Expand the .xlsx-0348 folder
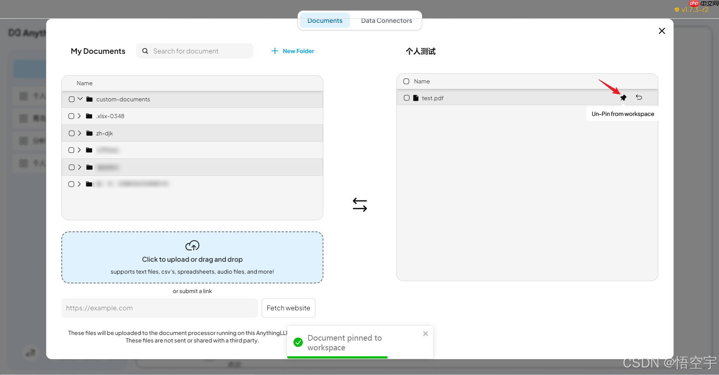 pos(79,116)
